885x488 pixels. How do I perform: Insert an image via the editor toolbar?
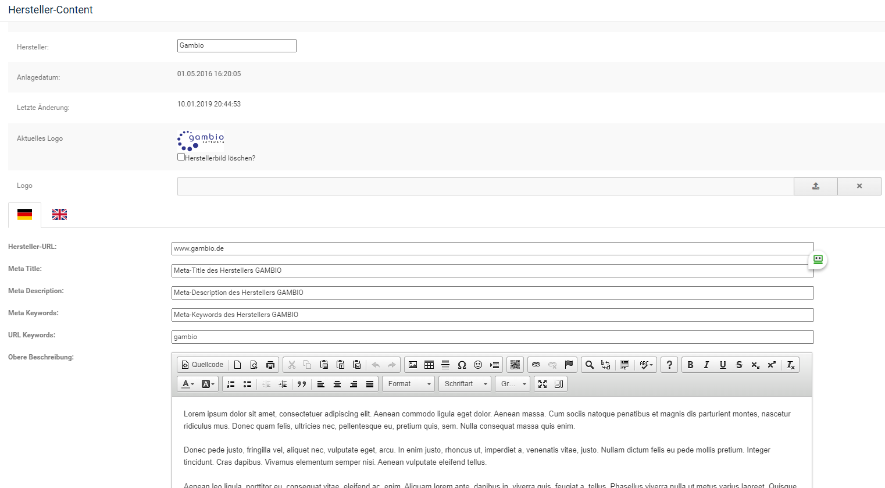[x=413, y=365]
